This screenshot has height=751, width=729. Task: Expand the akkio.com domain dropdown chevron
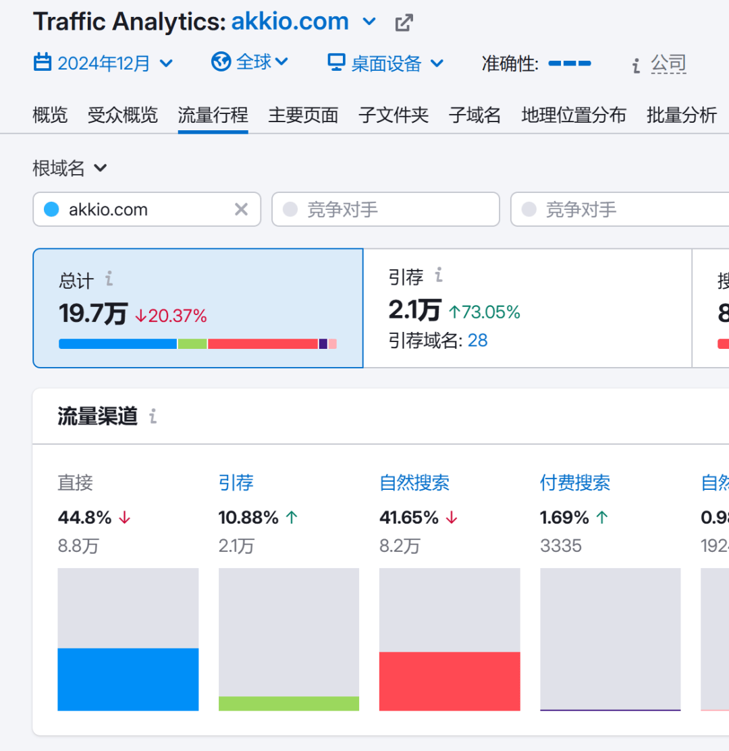(x=369, y=22)
